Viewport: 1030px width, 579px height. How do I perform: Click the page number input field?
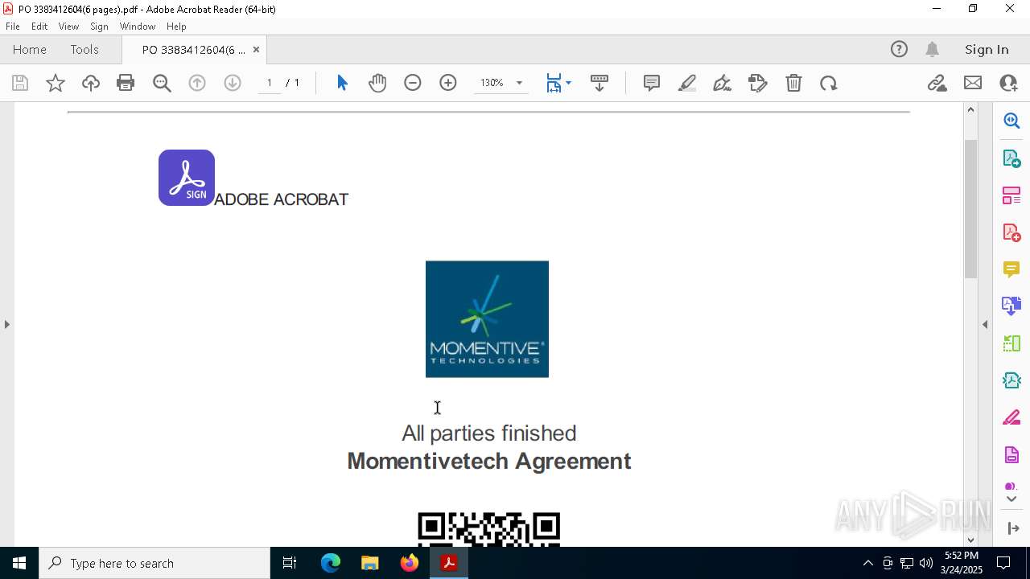pyautogui.click(x=269, y=83)
